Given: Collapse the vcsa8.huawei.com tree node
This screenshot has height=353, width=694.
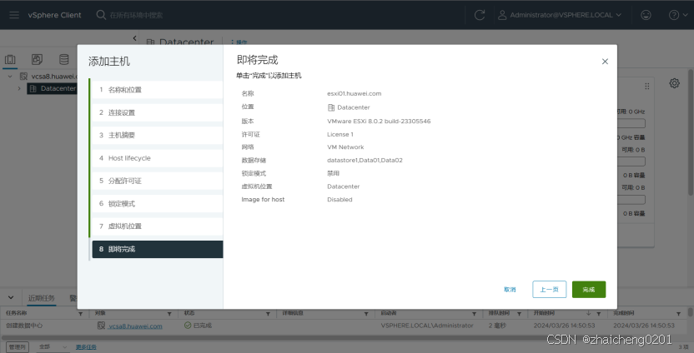Looking at the screenshot, I should tap(10, 77).
